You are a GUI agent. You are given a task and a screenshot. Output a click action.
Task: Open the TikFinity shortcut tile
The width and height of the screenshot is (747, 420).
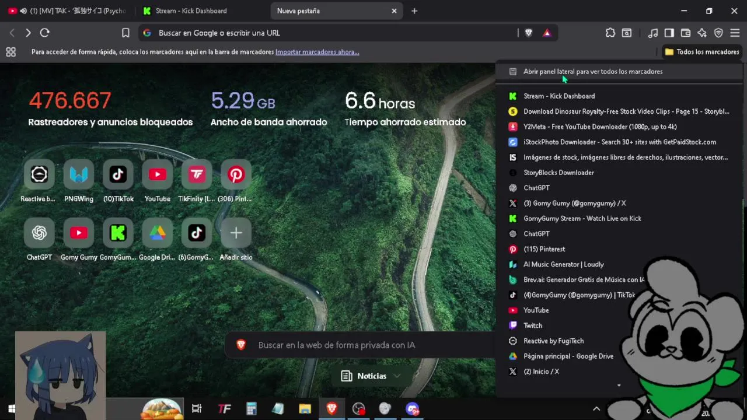pyautogui.click(x=197, y=174)
